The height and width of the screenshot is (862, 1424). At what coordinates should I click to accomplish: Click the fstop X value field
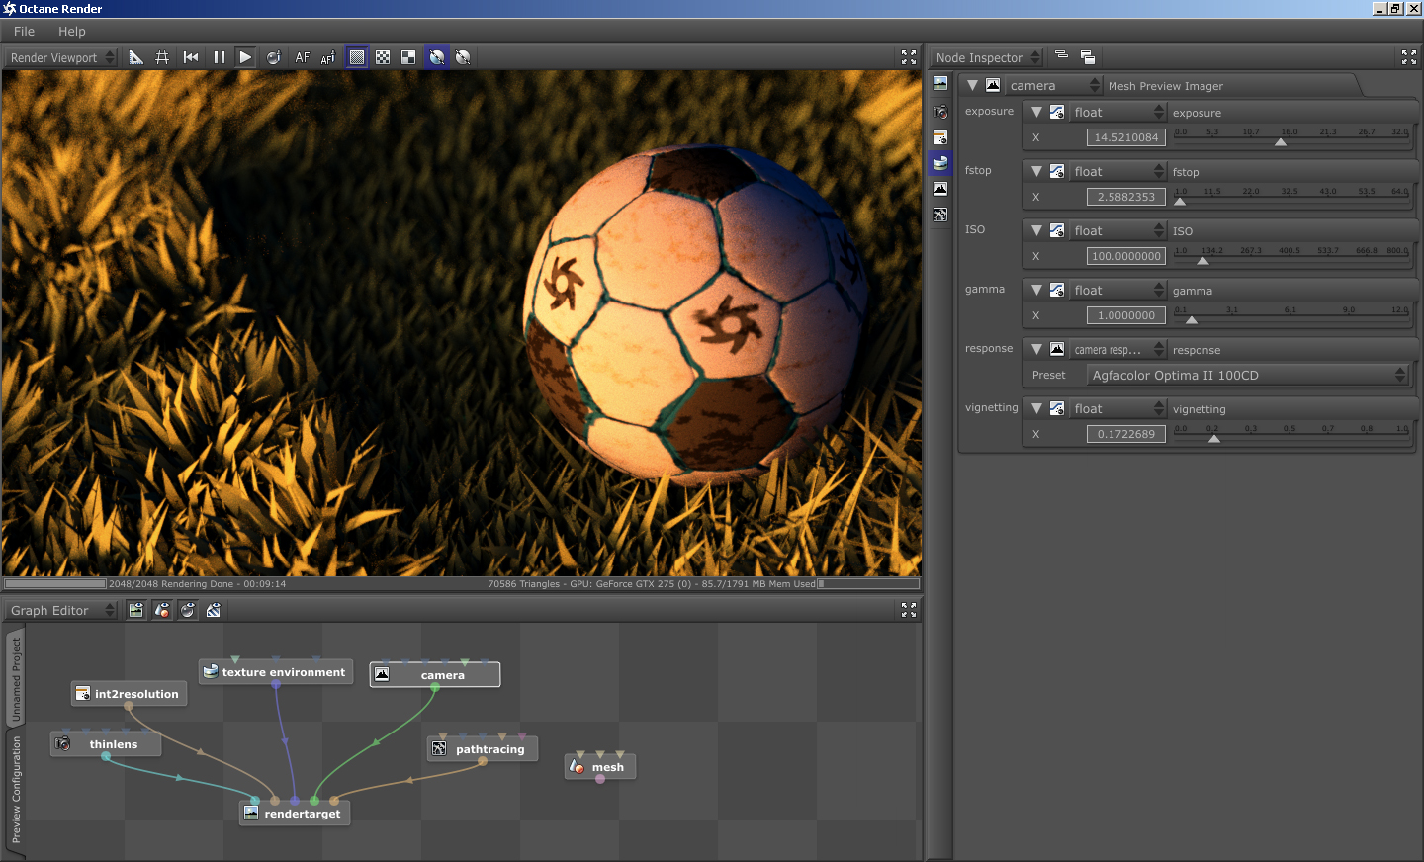(1125, 197)
